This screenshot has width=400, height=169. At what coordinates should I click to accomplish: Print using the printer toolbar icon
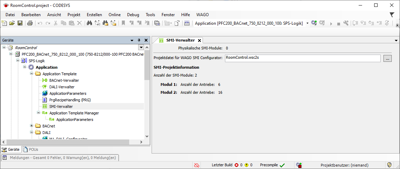tap(30, 23)
